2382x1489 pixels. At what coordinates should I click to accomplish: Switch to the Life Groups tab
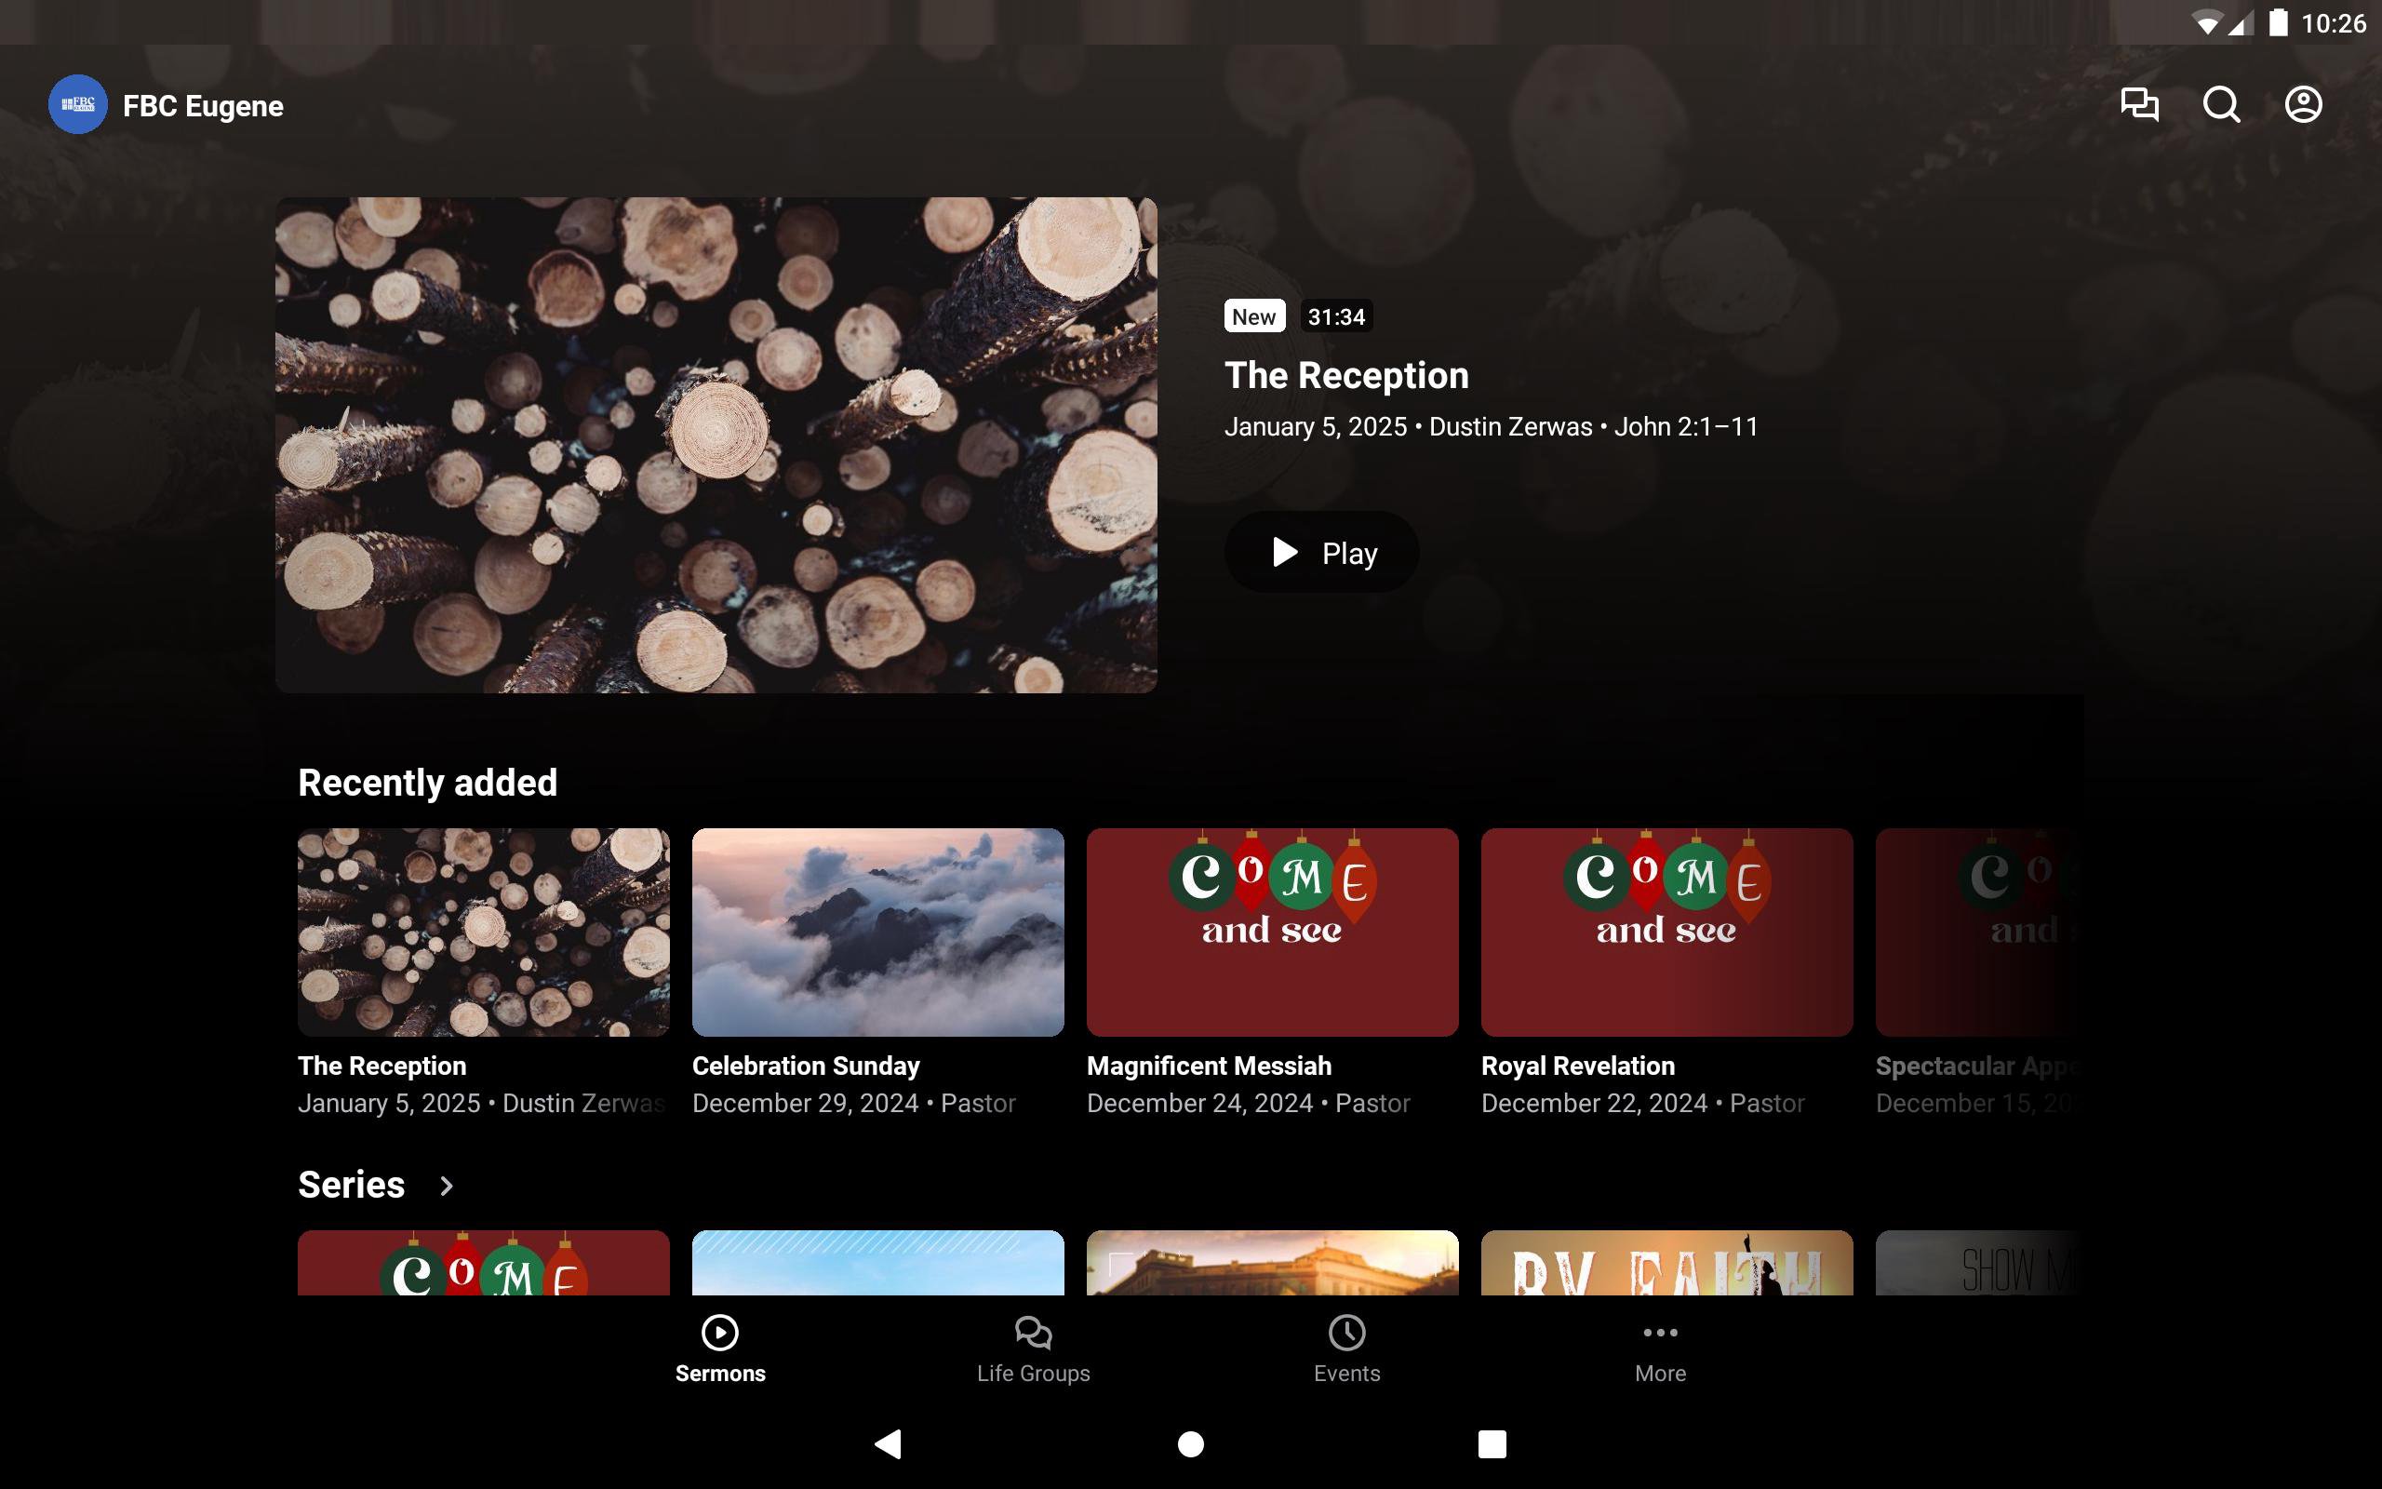point(1033,1349)
